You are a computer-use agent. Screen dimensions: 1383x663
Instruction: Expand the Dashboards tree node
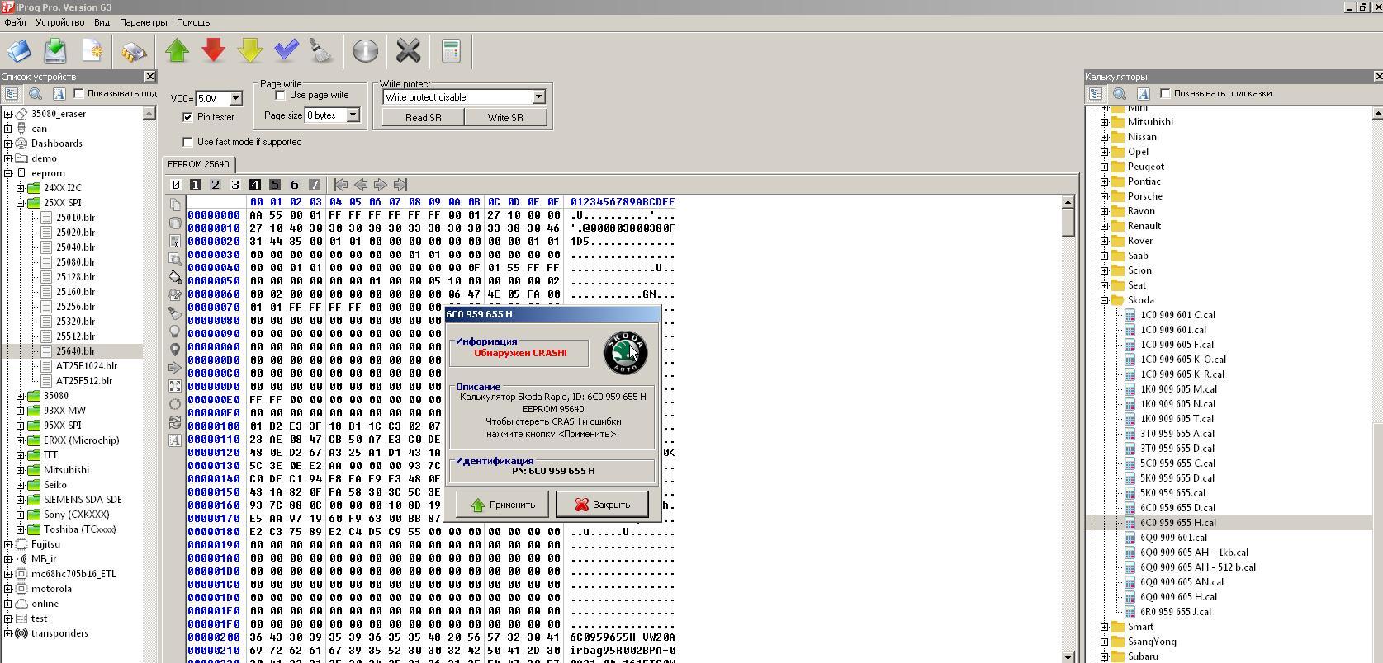[8, 143]
